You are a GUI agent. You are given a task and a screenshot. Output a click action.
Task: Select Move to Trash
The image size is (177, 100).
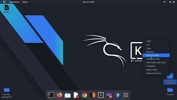coord(156,55)
